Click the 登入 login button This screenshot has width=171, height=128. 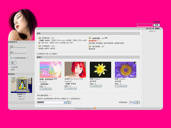pos(13,63)
